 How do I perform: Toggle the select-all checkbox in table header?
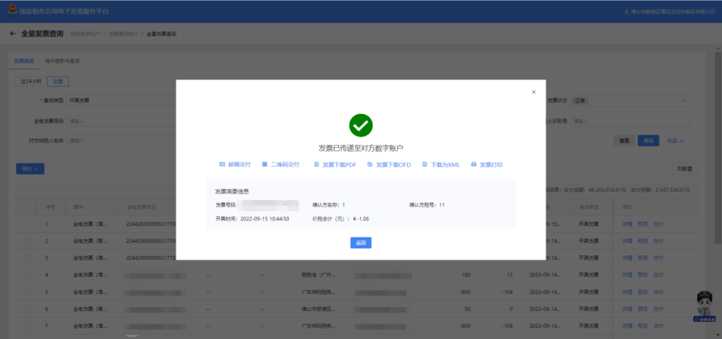[x=27, y=207]
